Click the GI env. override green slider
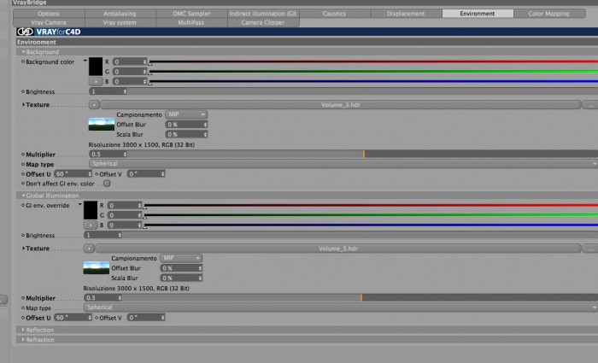The height and width of the screenshot is (363, 598). click(x=371, y=215)
